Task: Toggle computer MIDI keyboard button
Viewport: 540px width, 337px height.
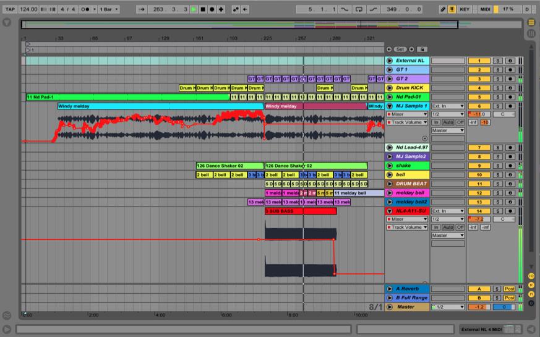Action: click(452, 9)
